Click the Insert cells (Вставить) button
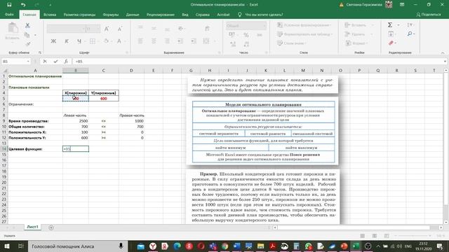The width and height of the screenshot is (449, 252). [356, 25]
